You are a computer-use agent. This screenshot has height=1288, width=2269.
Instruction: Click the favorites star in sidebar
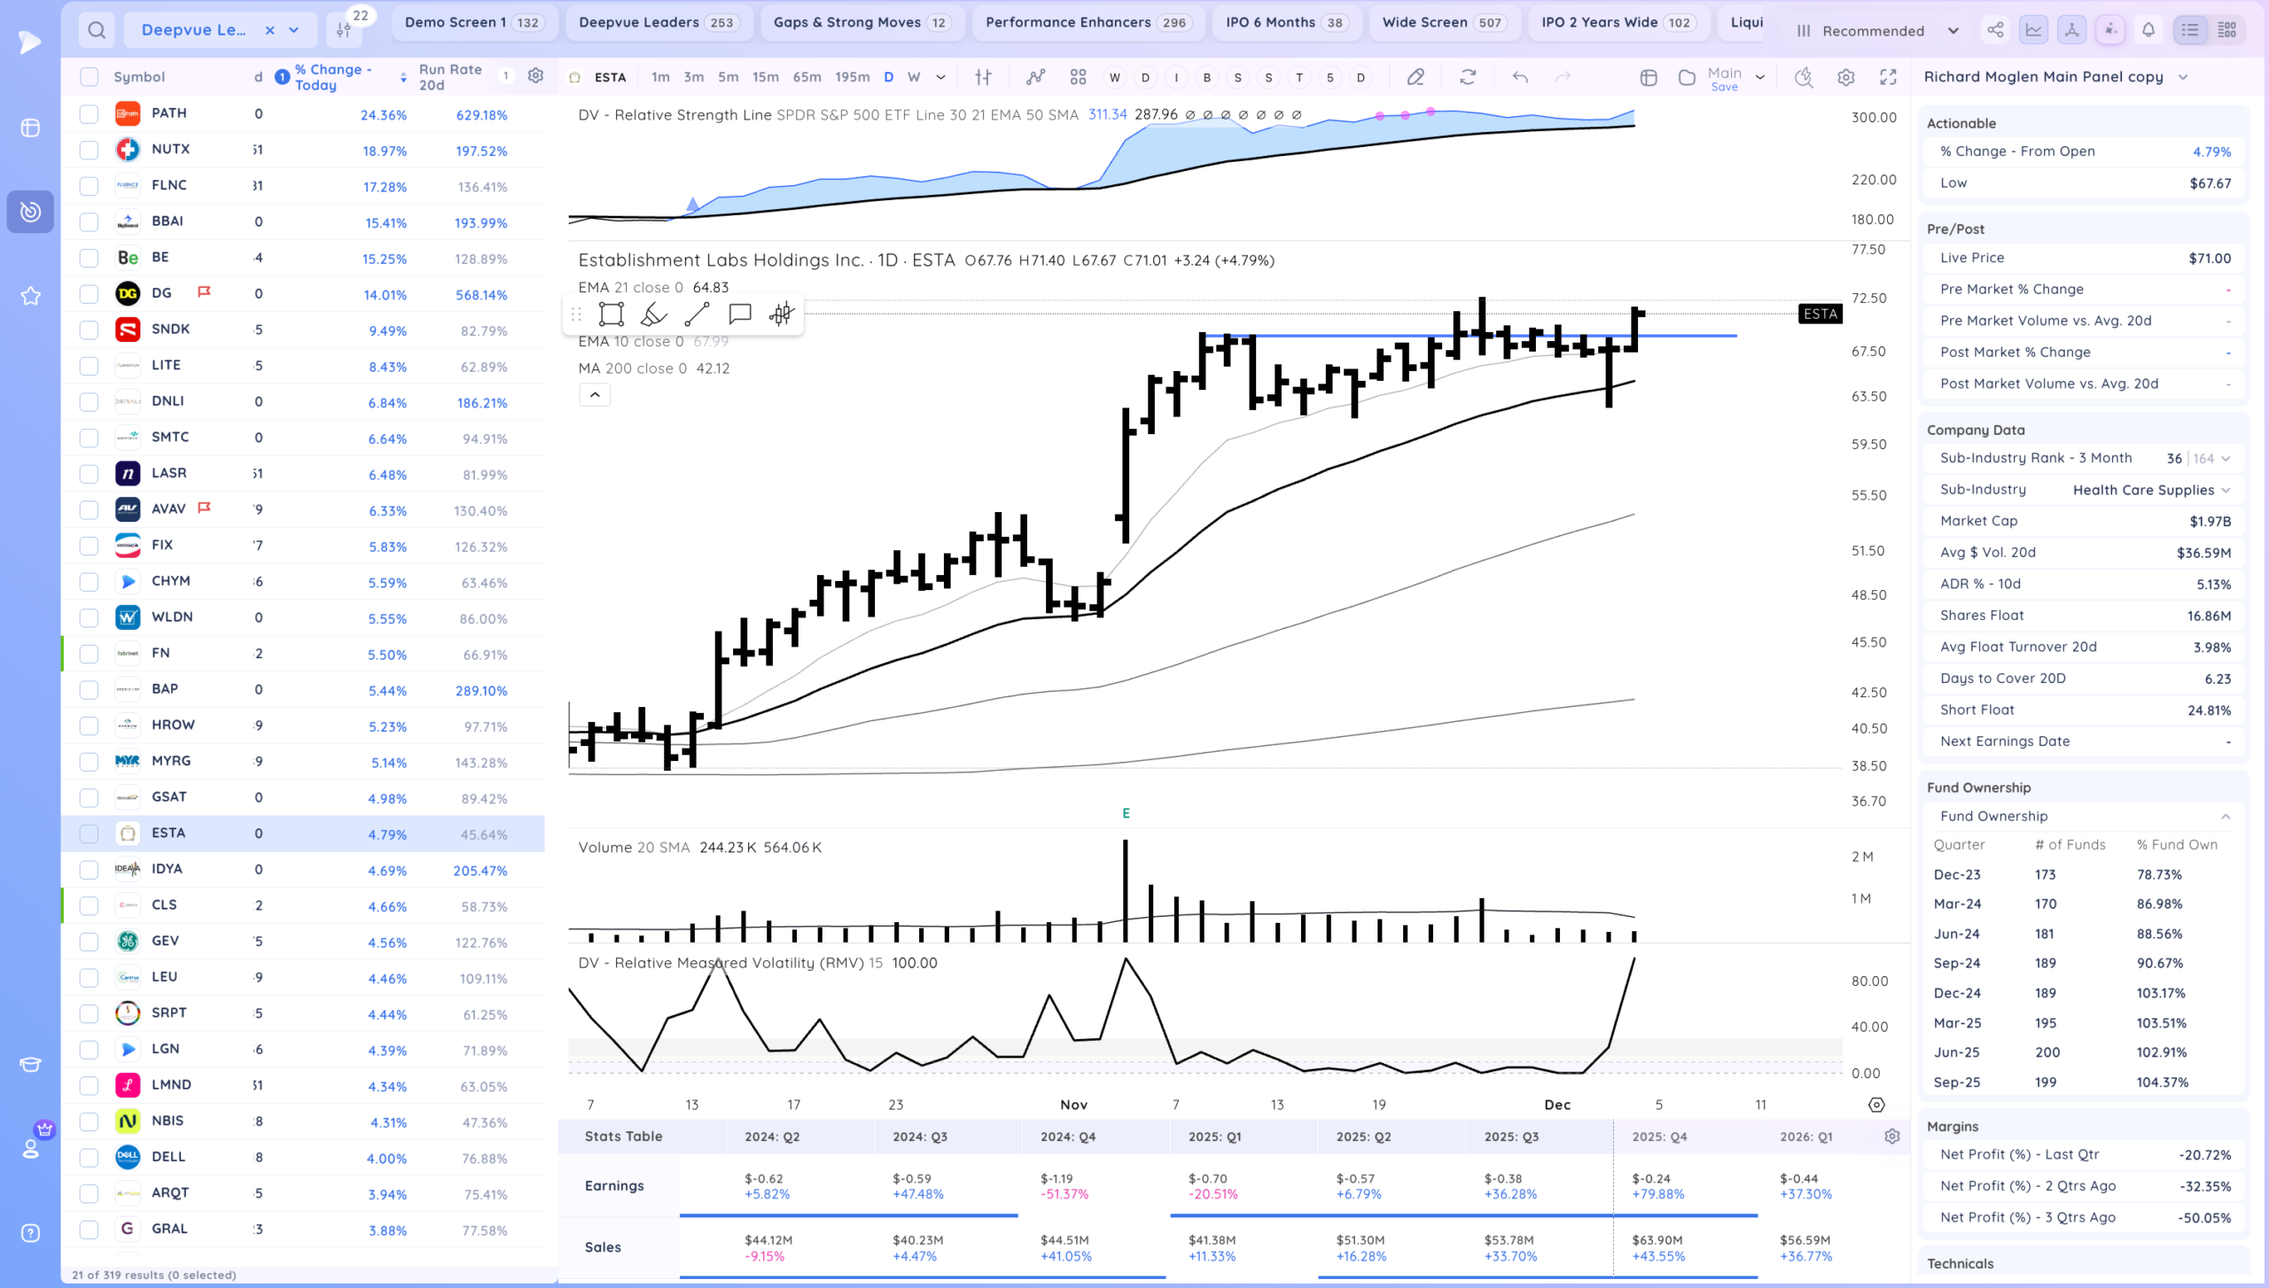(30, 296)
